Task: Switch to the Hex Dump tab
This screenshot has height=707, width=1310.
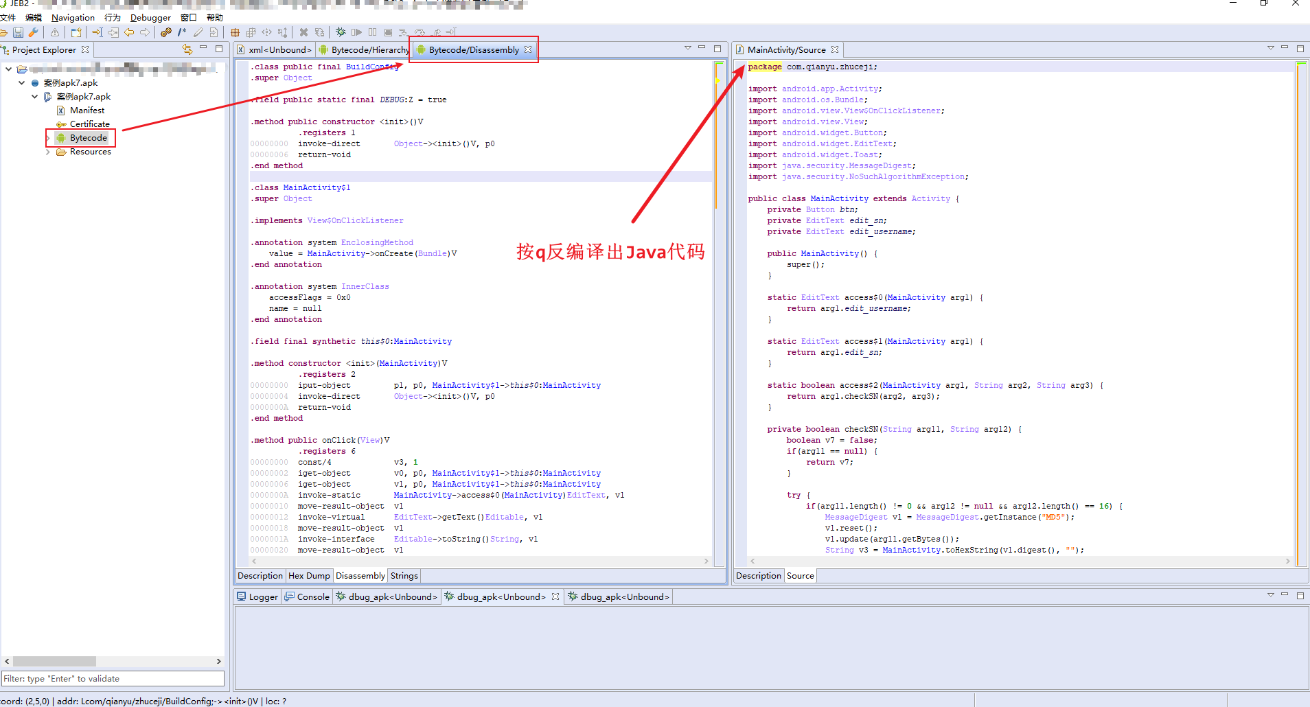Action: pos(309,576)
